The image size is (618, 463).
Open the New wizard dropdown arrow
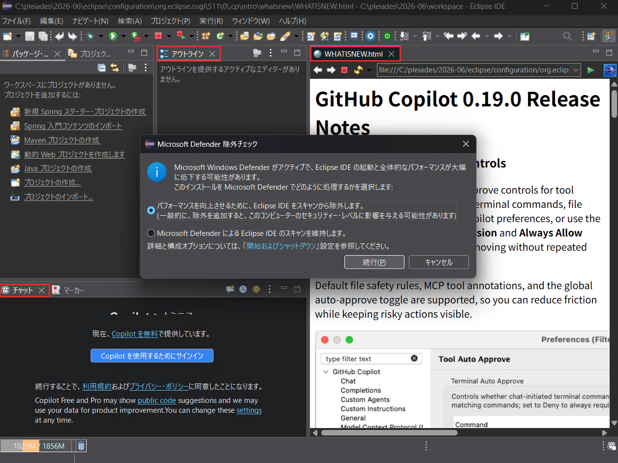[x=18, y=36]
